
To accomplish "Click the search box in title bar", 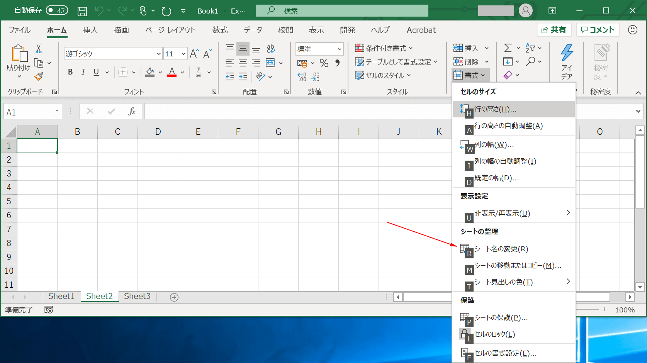I will (x=342, y=11).
